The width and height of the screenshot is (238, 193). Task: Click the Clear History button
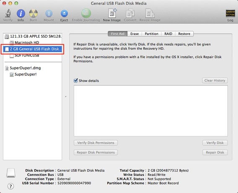pos(215,80)
